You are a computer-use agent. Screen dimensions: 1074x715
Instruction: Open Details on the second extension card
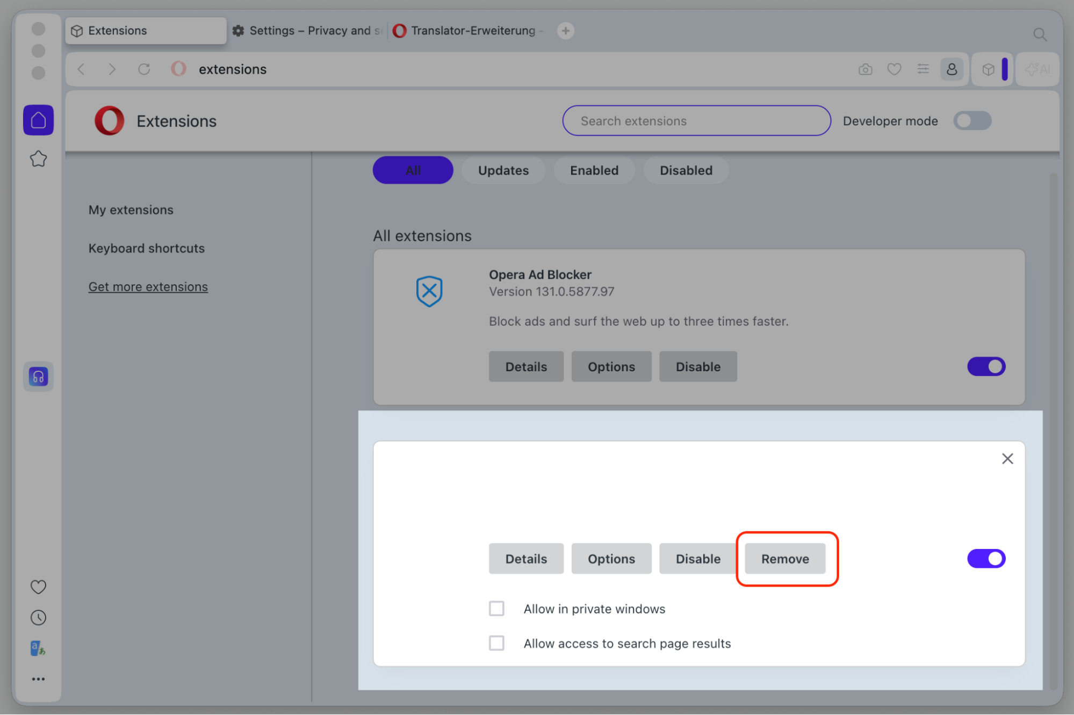[x=526, y=559]
